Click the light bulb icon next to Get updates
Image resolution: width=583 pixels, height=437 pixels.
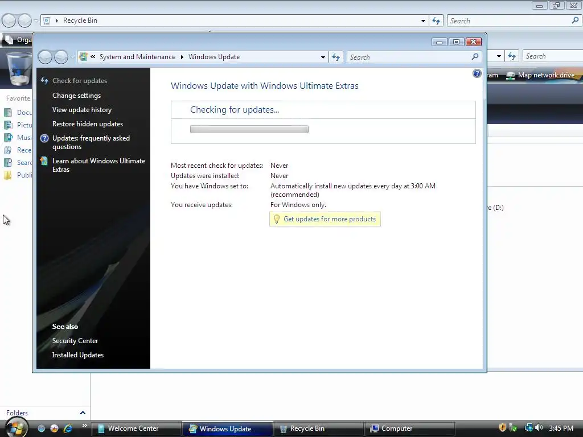(x=276, y=219)
